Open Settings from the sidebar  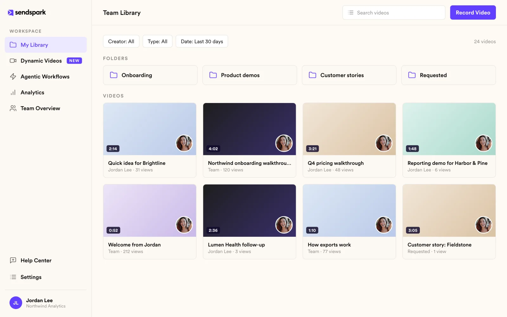[46, 277]
